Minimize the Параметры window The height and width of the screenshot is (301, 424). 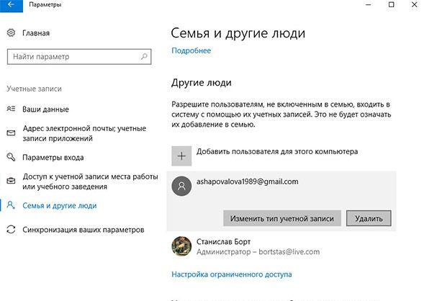(369, 4)
